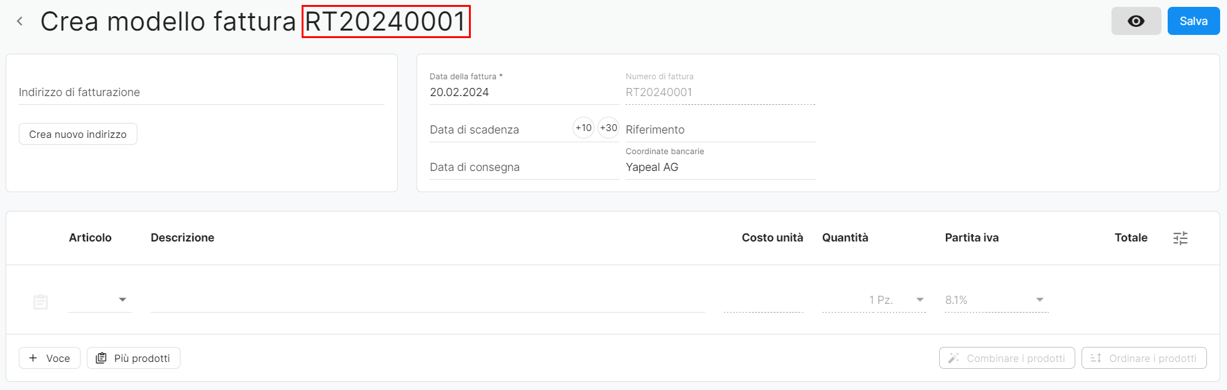
Task: Save the invoice template with Salva
Action: (x=1193, y=21)
